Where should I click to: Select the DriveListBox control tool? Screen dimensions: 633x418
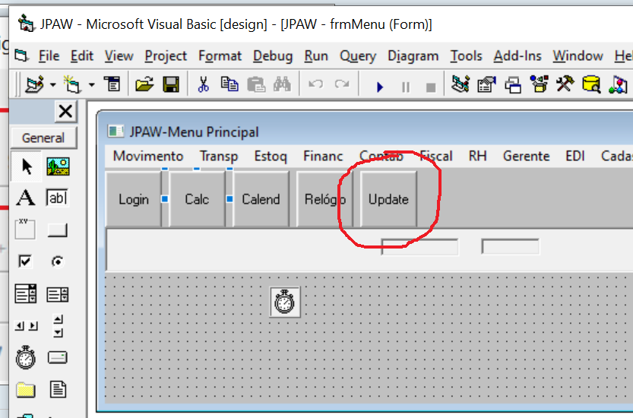pyautogui.click(x=57, y=357)
